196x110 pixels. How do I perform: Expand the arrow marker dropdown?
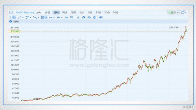point(62,17)
